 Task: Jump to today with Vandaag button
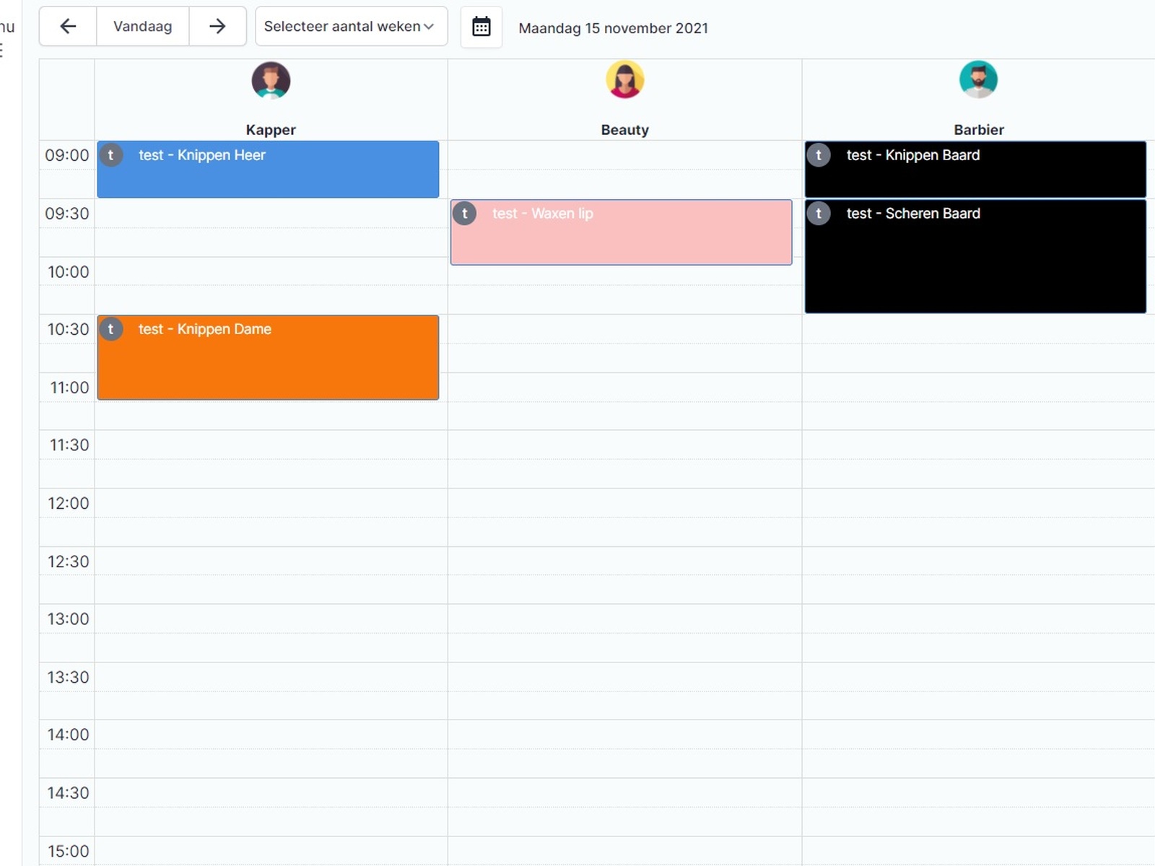coord(143,27)
